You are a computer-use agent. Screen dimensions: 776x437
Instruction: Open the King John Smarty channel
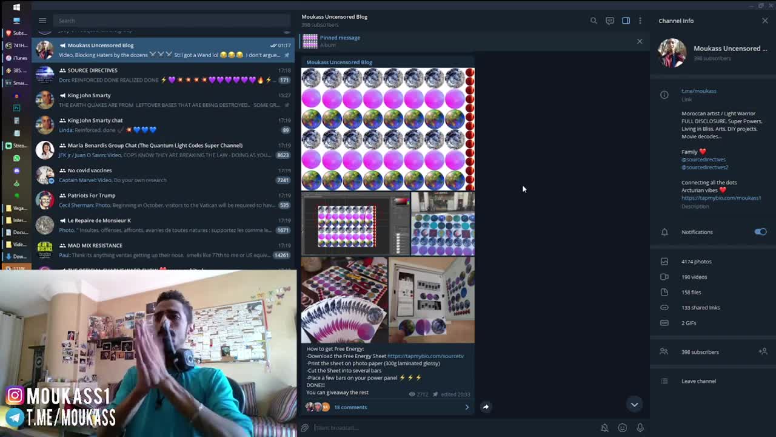tap(164, 100)
